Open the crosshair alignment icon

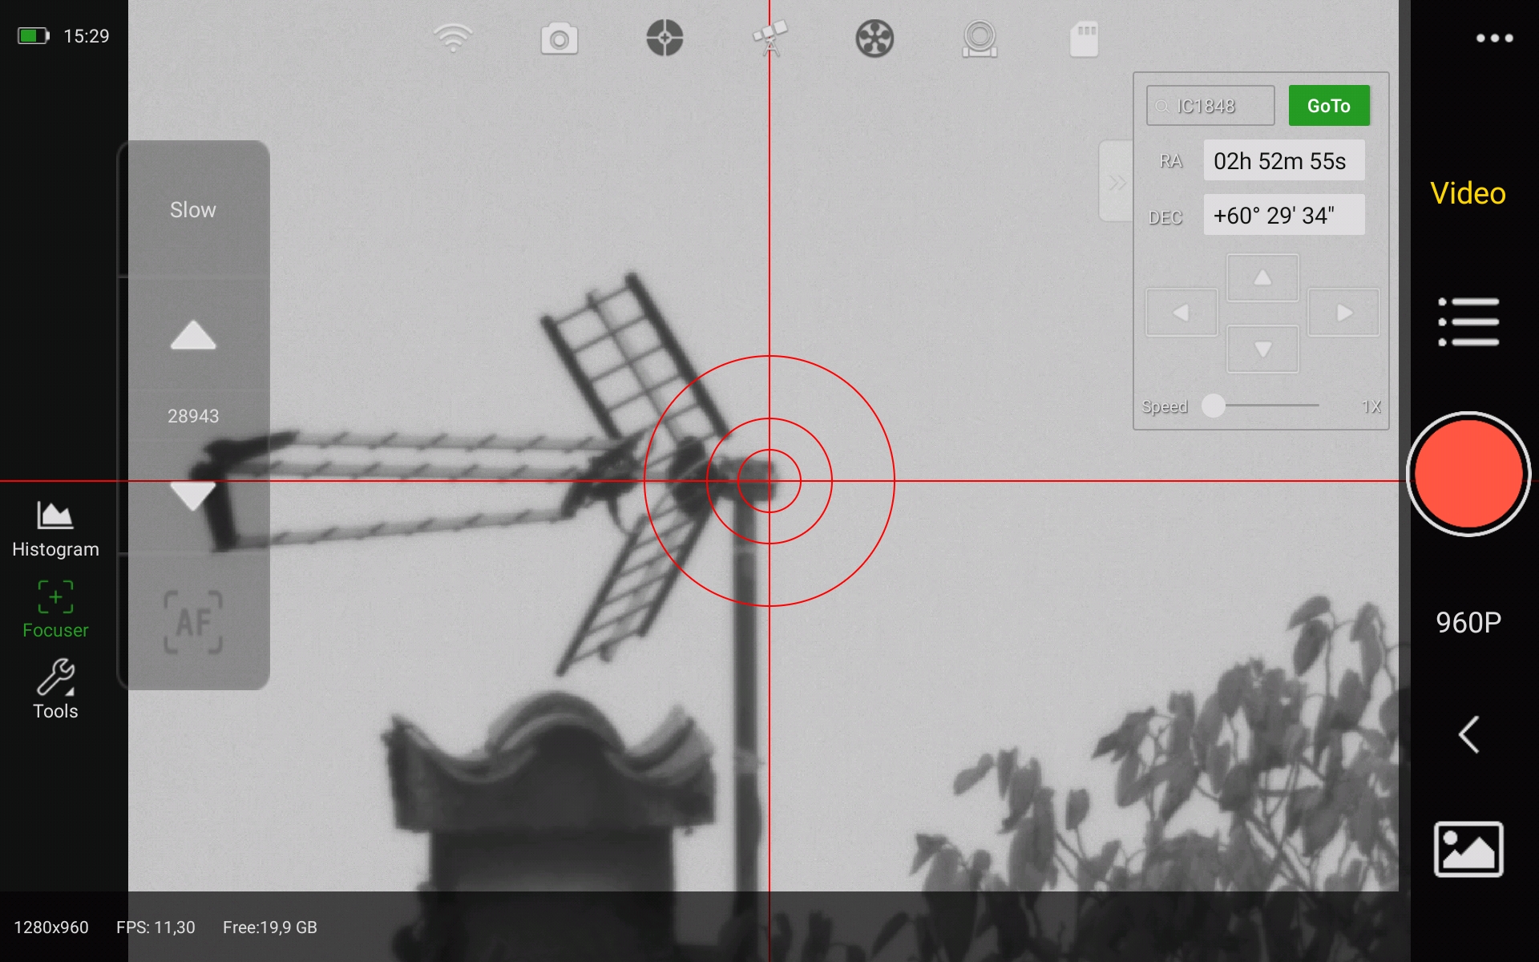tap(664, 36)
